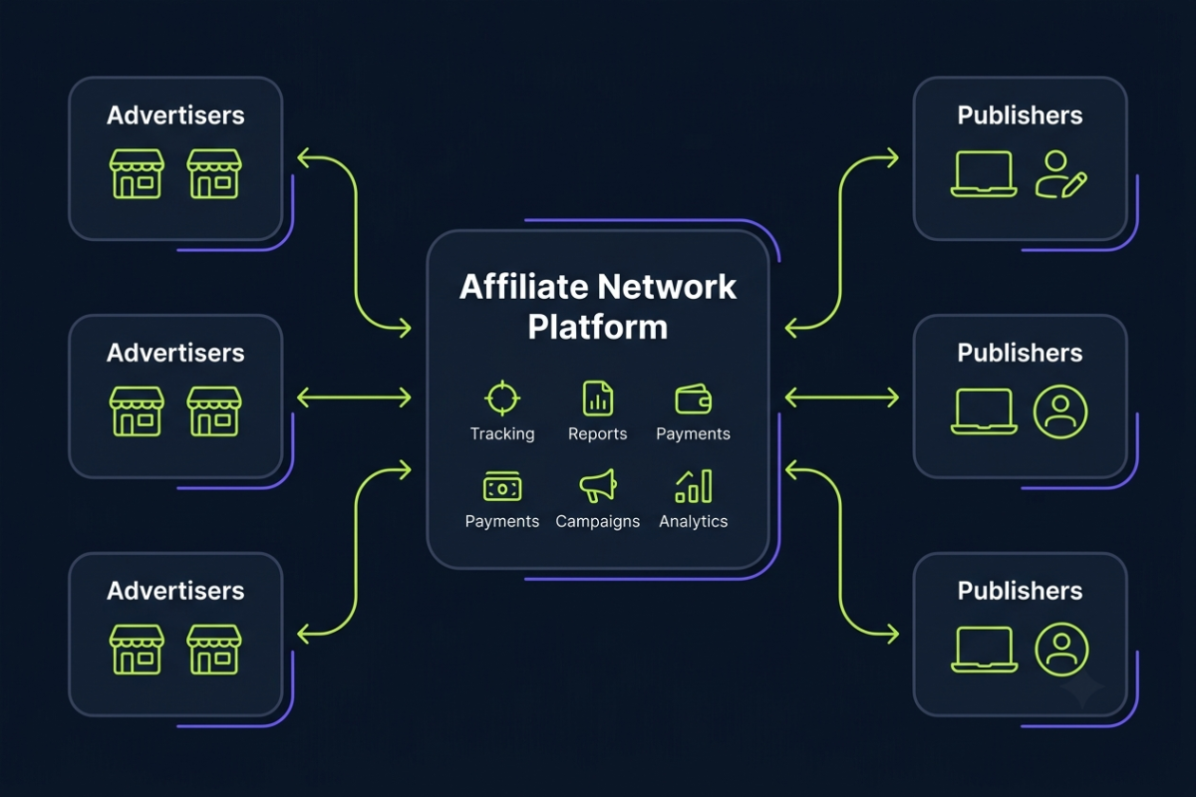This screenshot has height=797, width=1196.
Task: Click the banknote cash Payments icon
Action: click(502, 487)
